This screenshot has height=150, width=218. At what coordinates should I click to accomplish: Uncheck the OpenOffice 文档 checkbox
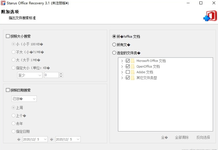(x=128, y=66)
